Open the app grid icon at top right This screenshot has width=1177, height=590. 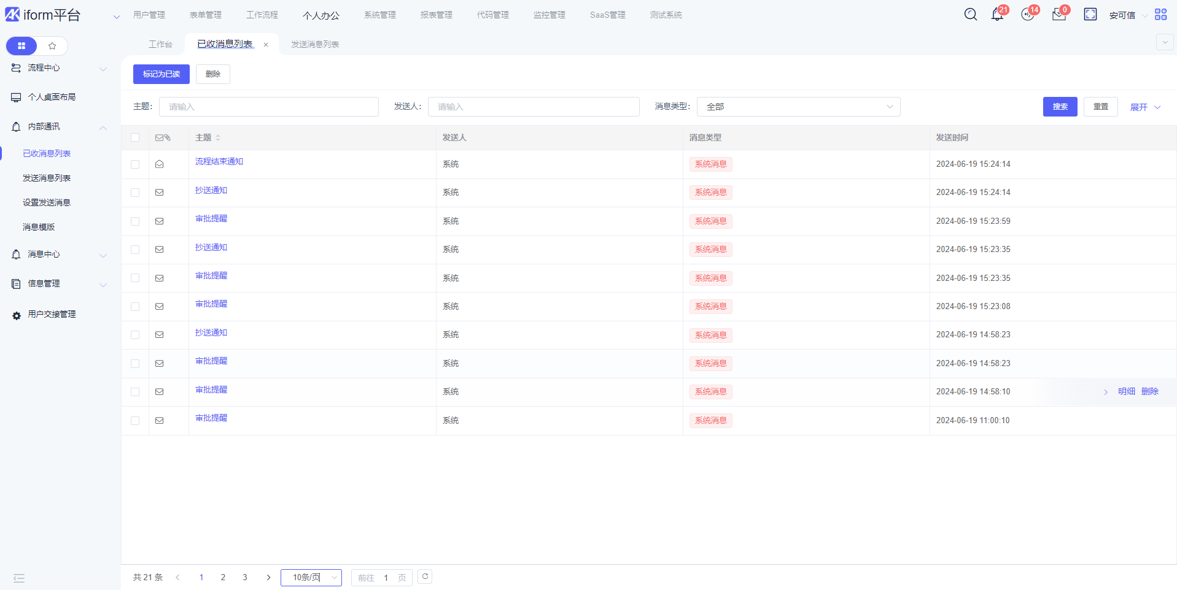[1160, 15]
